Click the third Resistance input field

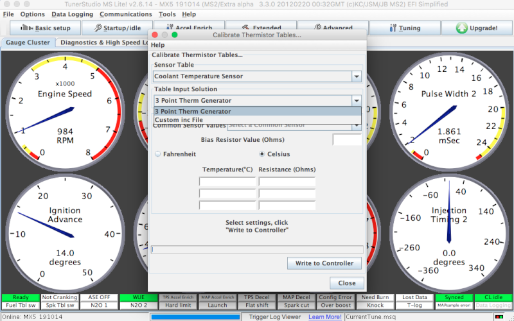point(287,205)
